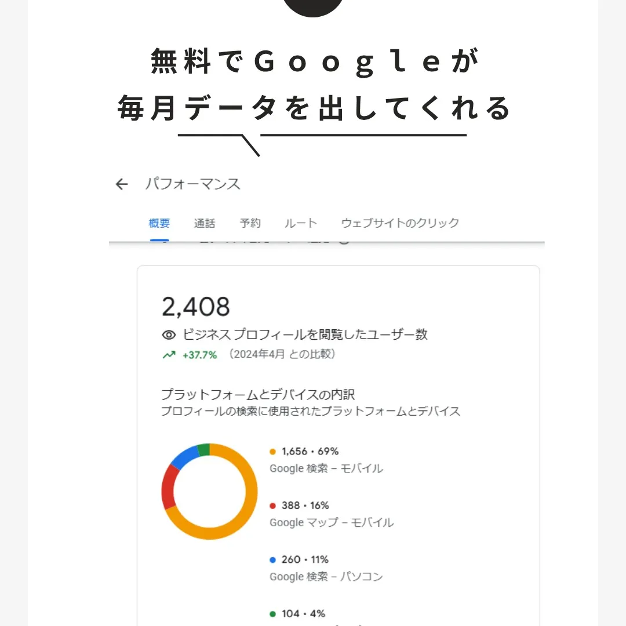Select the green upward trend arrow icon
The height and width of the screenshot is (626, 626).
tap(168, 355)
